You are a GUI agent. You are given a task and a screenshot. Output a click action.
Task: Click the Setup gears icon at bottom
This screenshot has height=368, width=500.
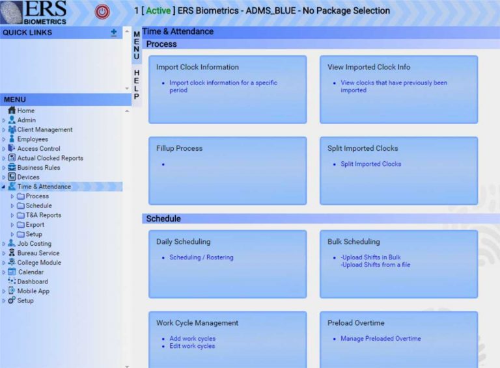pyautogui.click(x=12, y=300)
